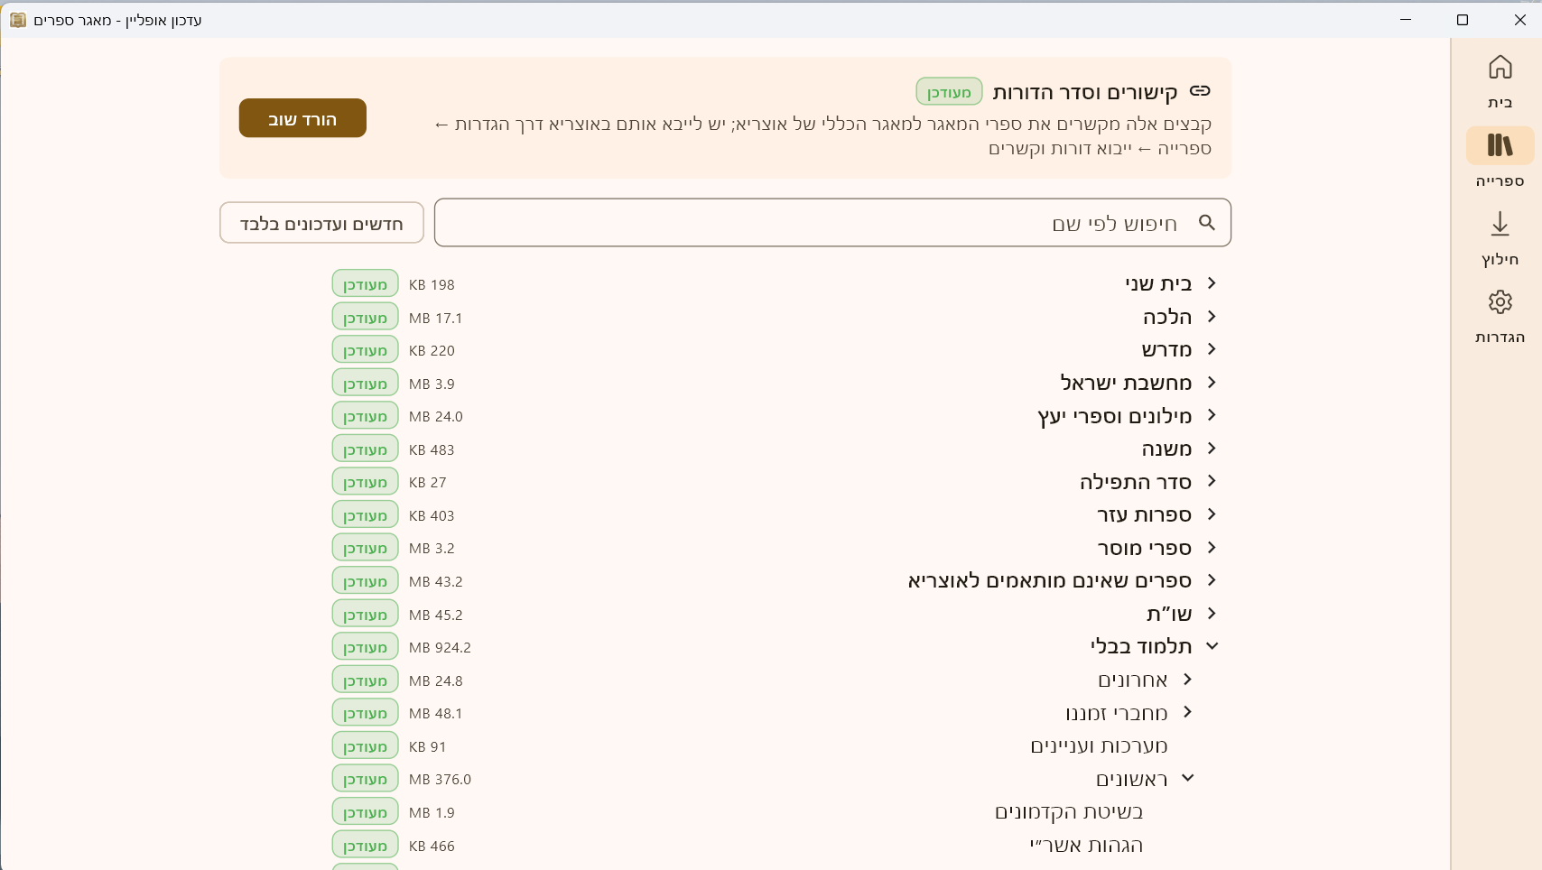
Task: Click the מעודכן badge on the 27 KB row
Action: [x=365, y=482]
